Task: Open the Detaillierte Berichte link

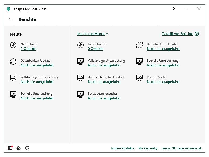Action: (x=177, y=34)
